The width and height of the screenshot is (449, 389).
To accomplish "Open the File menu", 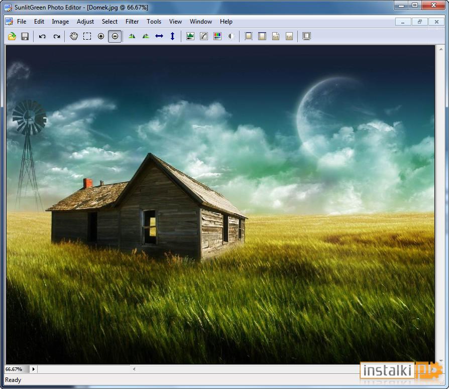I will (x=22, y=22).
